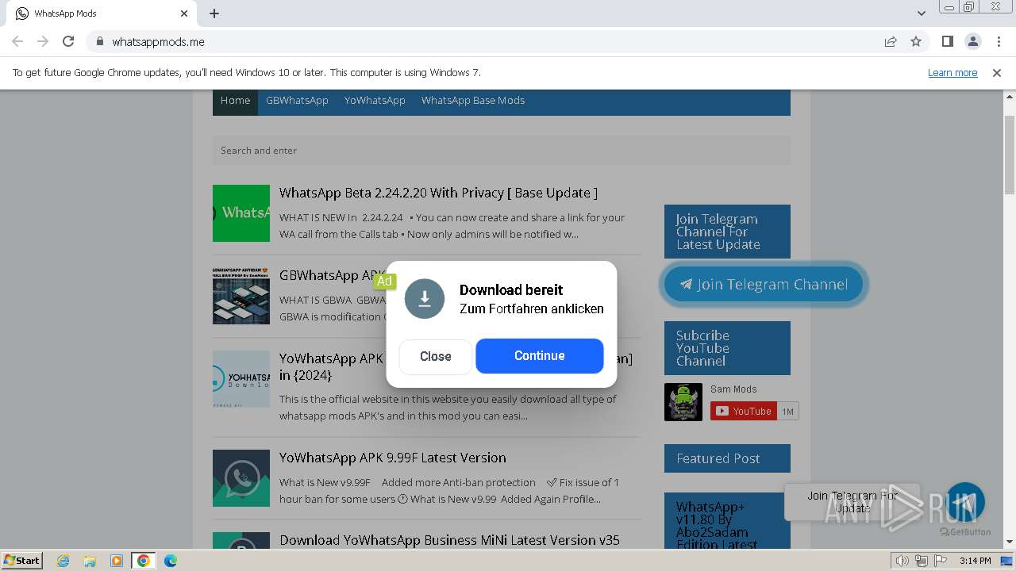Open the Learn more link
Image resolution: width=1016 pixels, height=571 pixels.
point(952,72)
